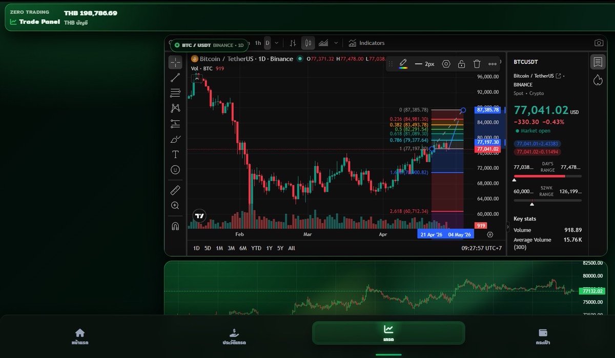Image resolution: width=615 pixels, height=358 pixels.
Task: Select the D daily interval
Action: click(267, 43)
